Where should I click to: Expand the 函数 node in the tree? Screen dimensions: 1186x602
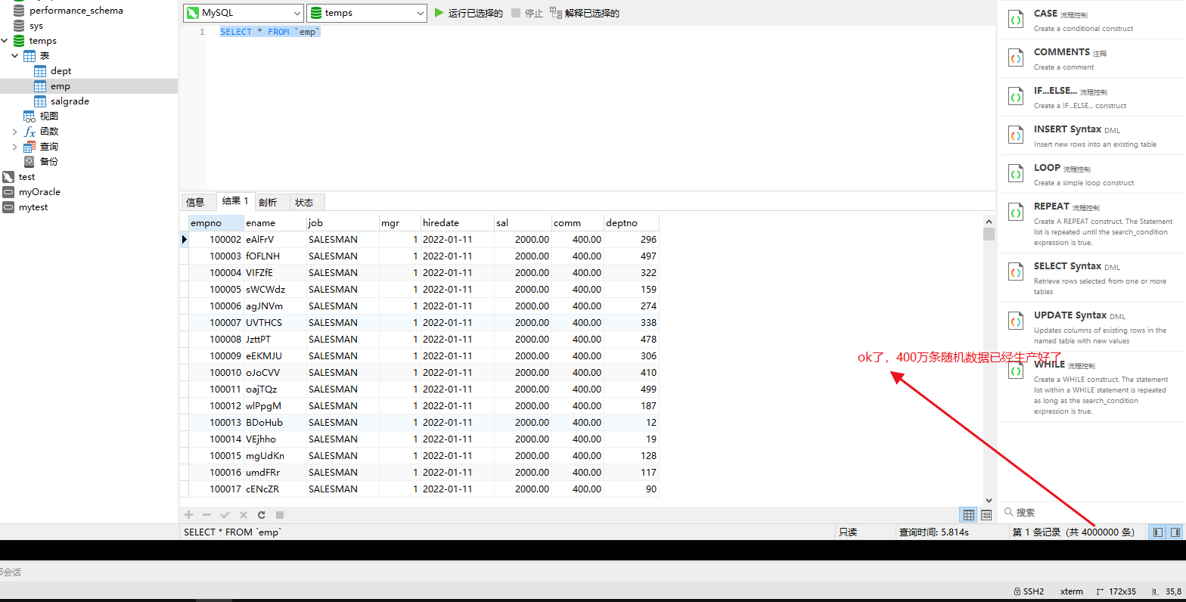pyautogui.click(x=15, y=132)
